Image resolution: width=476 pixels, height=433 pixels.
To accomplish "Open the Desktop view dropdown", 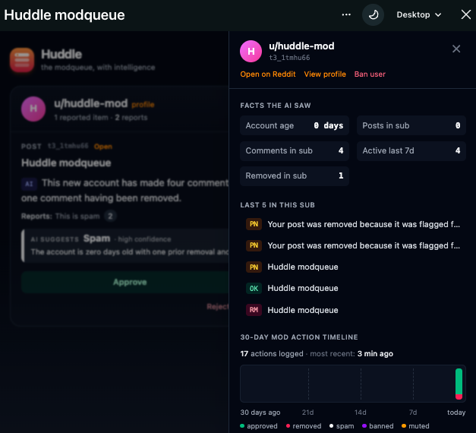I will pos(418,14).
